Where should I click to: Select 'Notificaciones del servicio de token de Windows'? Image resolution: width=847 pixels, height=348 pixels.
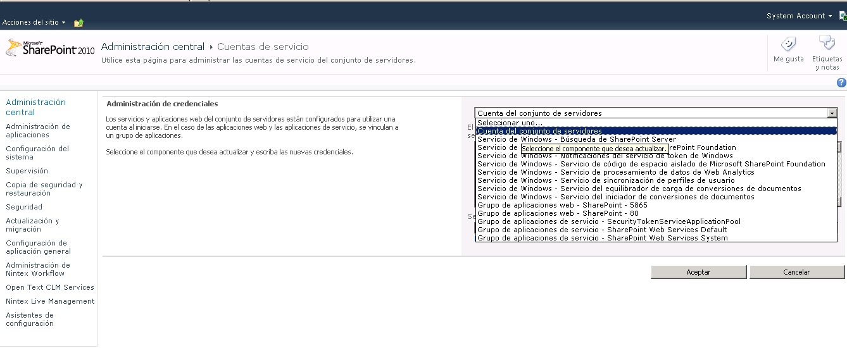click(x=656, y=156)
